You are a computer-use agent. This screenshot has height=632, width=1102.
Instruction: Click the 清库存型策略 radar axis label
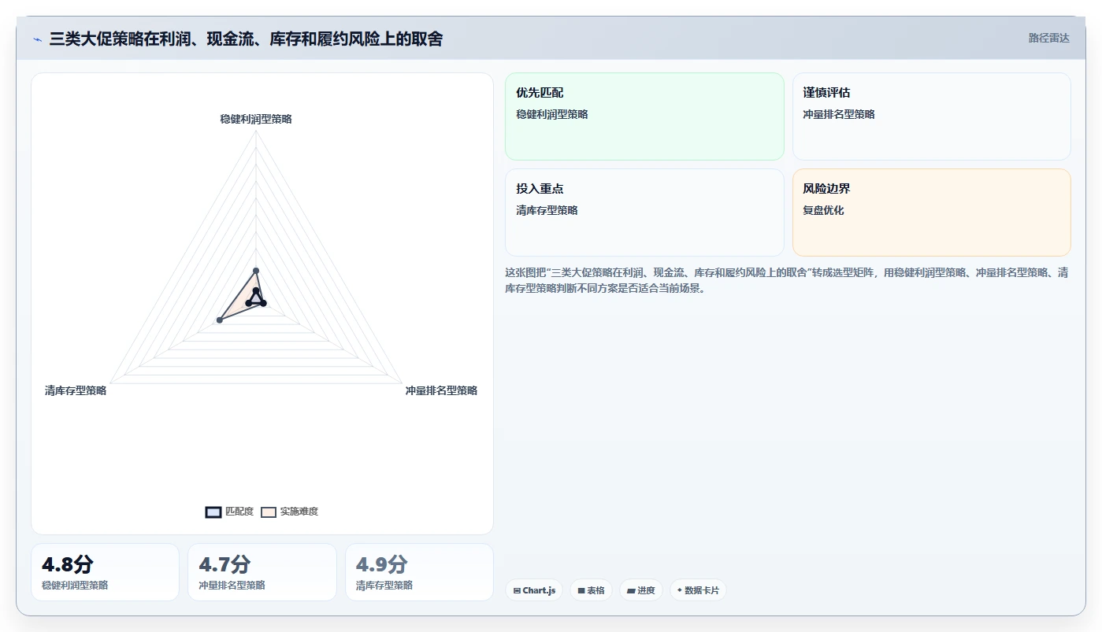pos(76,390)
